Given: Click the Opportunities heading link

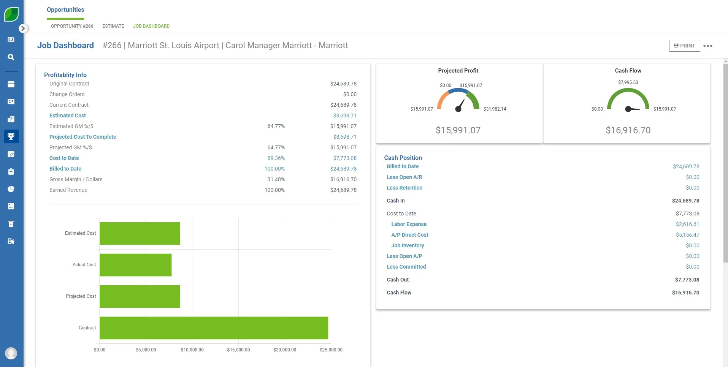Looking at the screenshot, I should tap(65, 9).
